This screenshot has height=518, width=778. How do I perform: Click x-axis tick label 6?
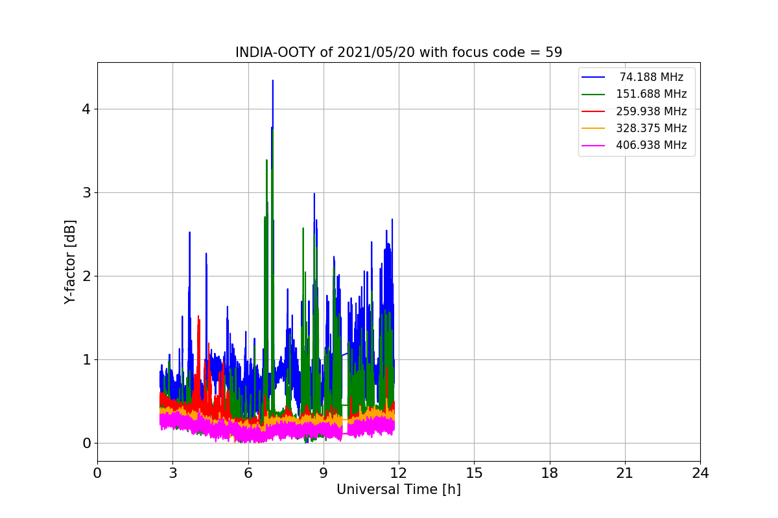tap(248, 473)
